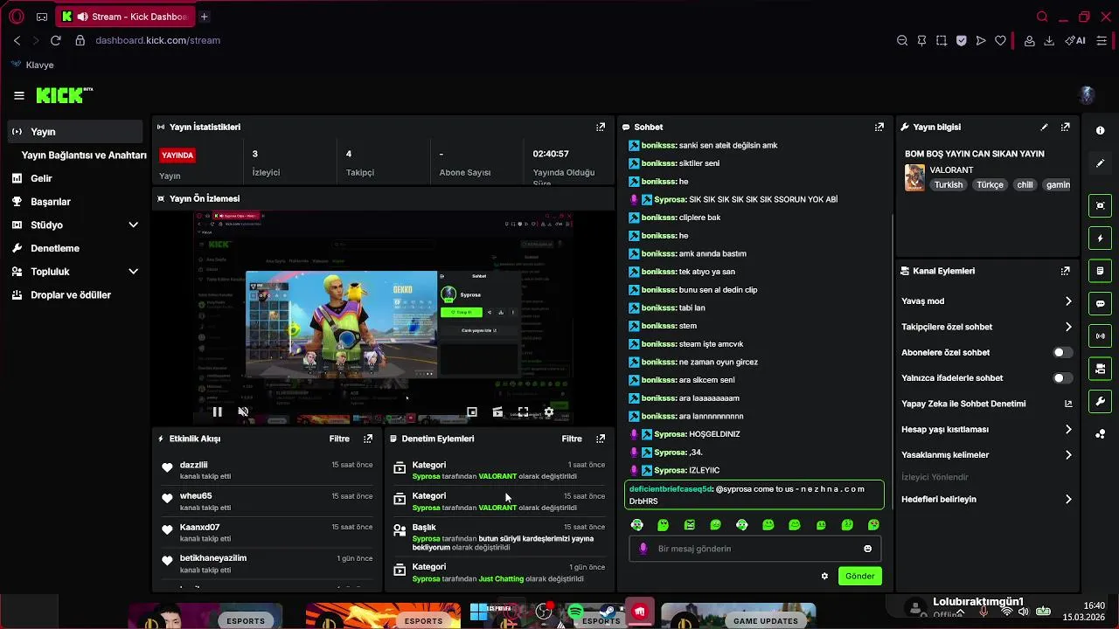The width and height of the screenshot is (1119, 629).
Task: Open Hedefleri belirleyin options chevron
Action: point(1068,500)
